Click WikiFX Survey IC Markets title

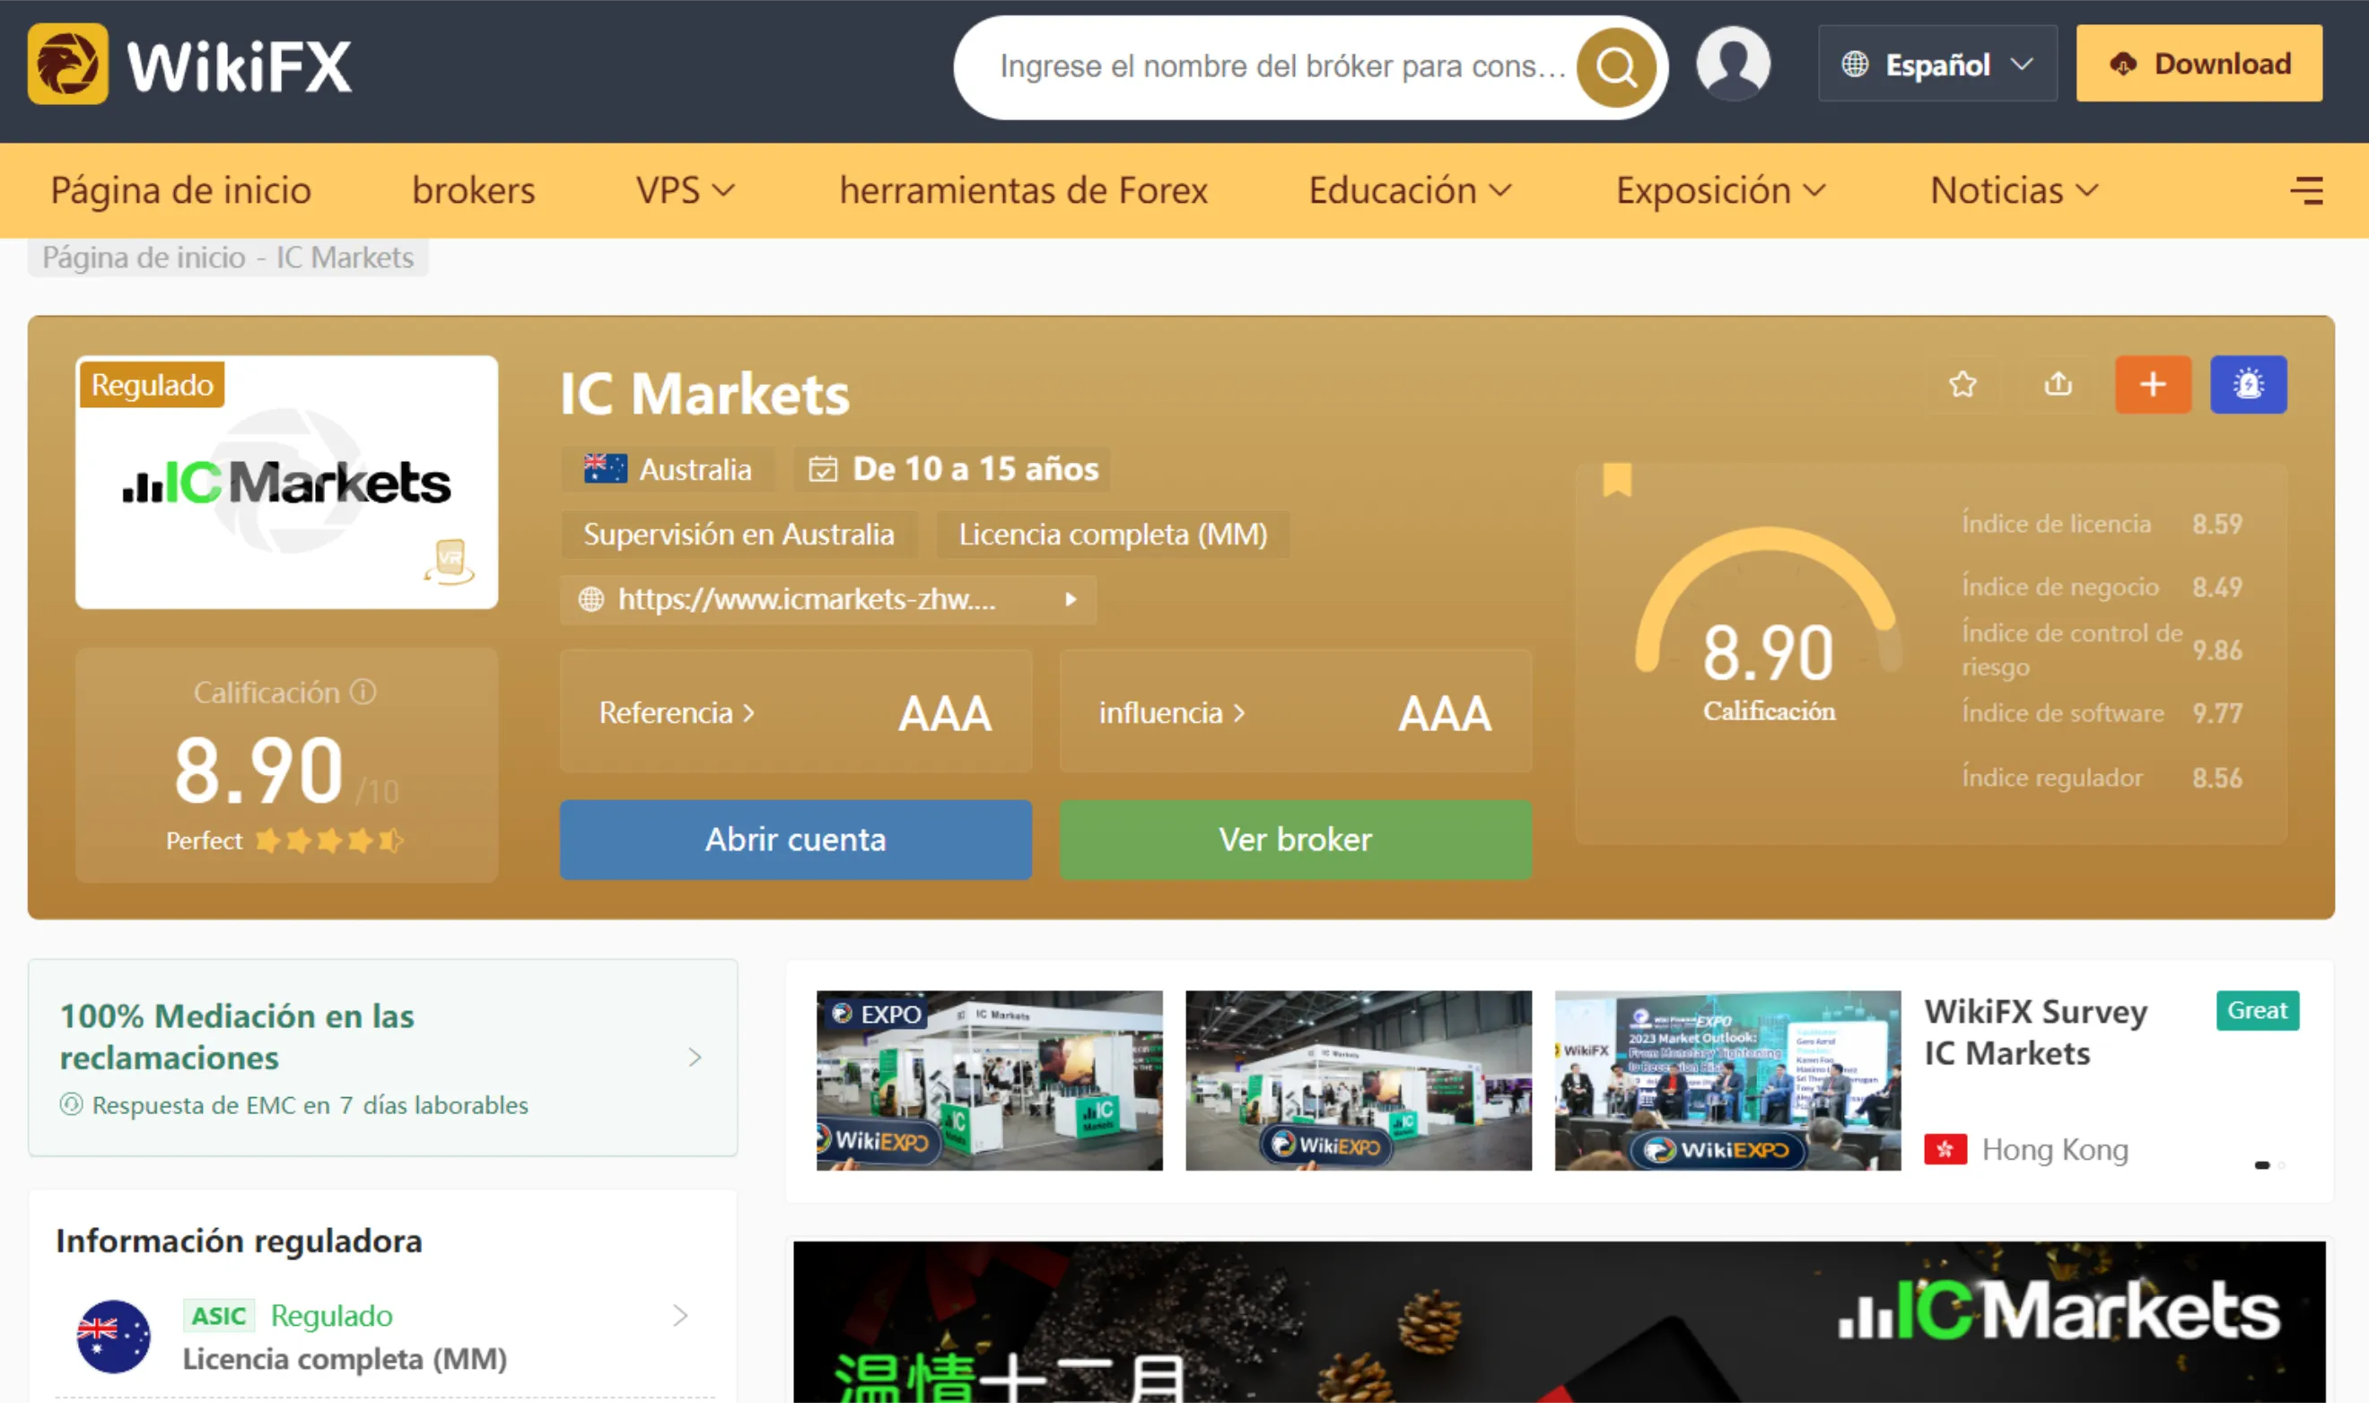(x=2035, y=1032)
